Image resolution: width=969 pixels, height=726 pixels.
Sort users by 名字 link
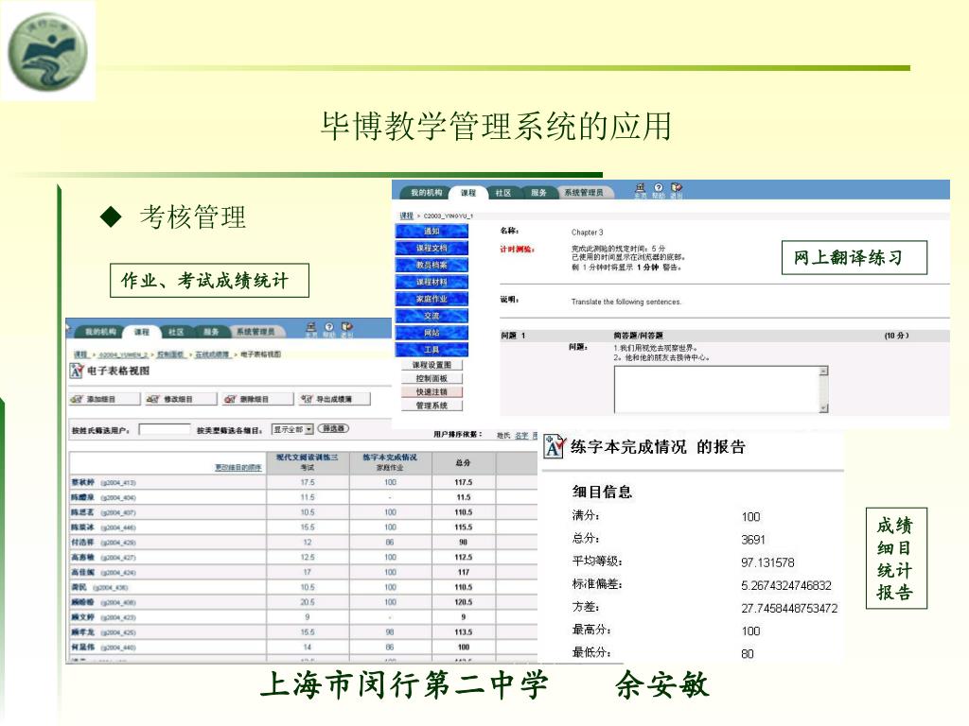(x=521, y=435)
